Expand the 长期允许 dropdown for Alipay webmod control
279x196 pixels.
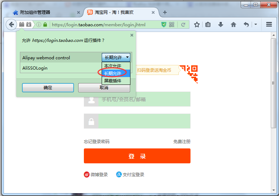point(116,58)
